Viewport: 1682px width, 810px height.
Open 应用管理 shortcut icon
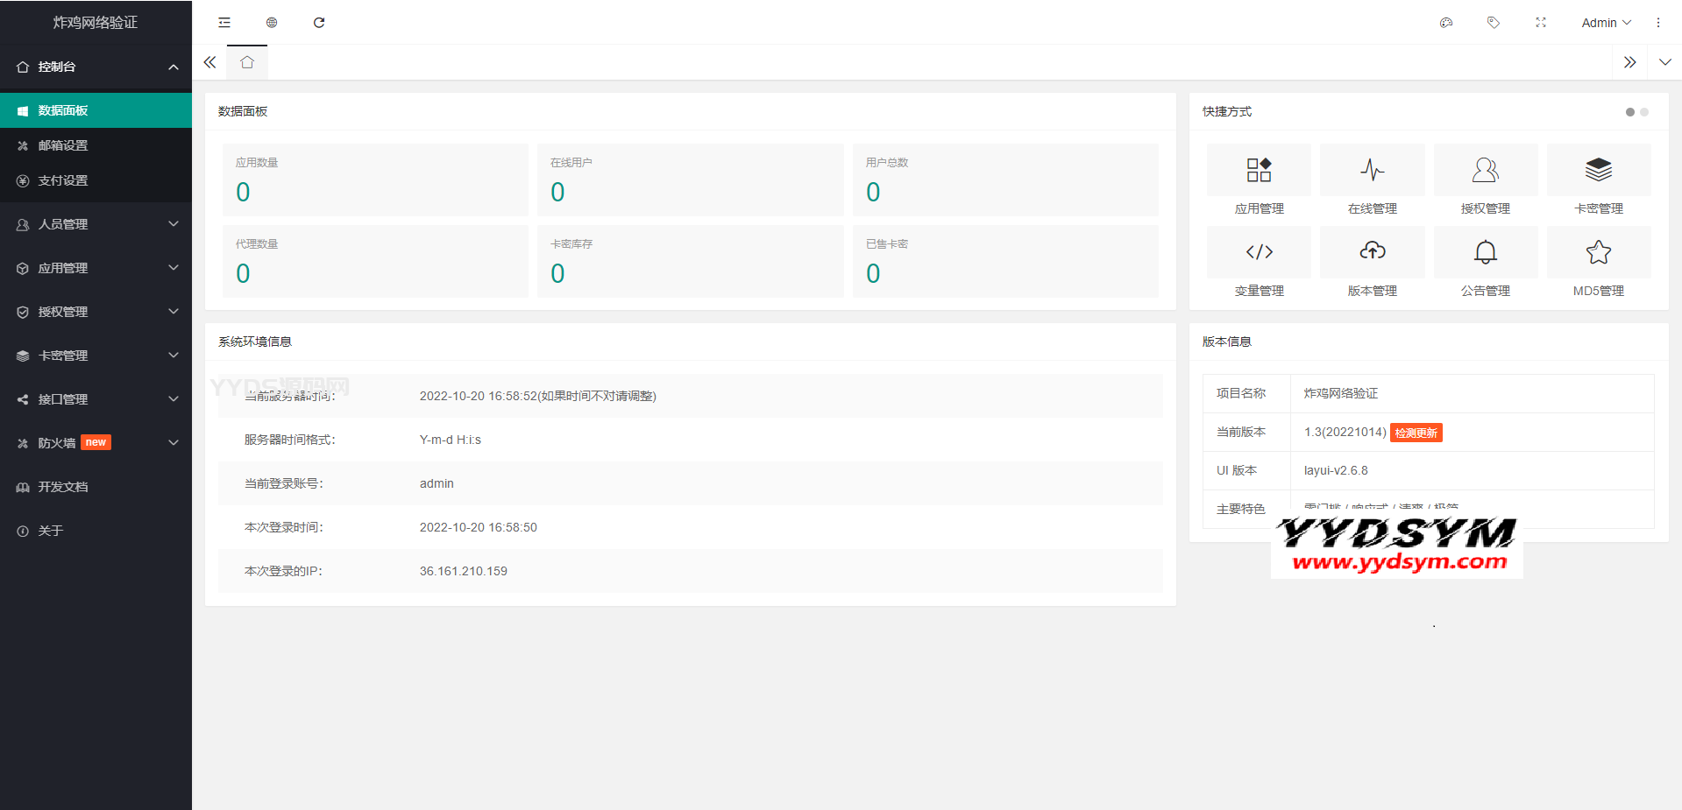pyautogui.click(x=1259, y=170)
